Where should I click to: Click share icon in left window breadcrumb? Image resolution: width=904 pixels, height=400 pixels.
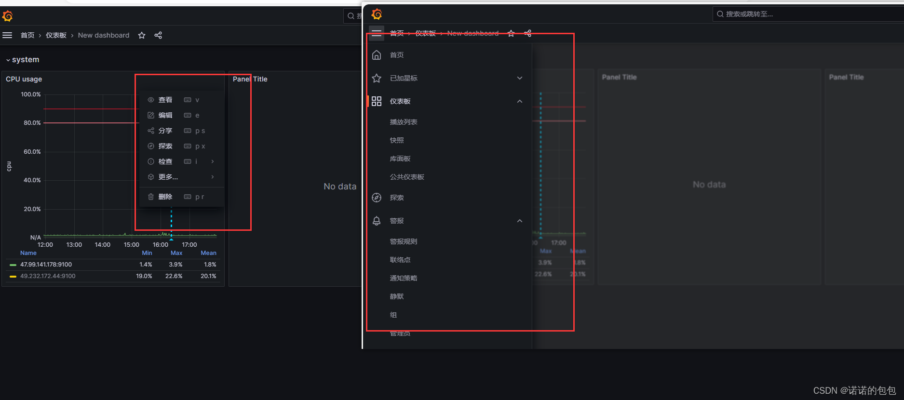pyautogui.click(x=158, y=35)
